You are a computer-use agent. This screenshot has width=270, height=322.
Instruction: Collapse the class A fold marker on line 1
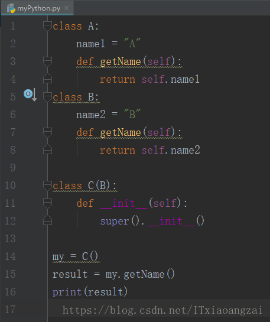(x=47, y=26)
